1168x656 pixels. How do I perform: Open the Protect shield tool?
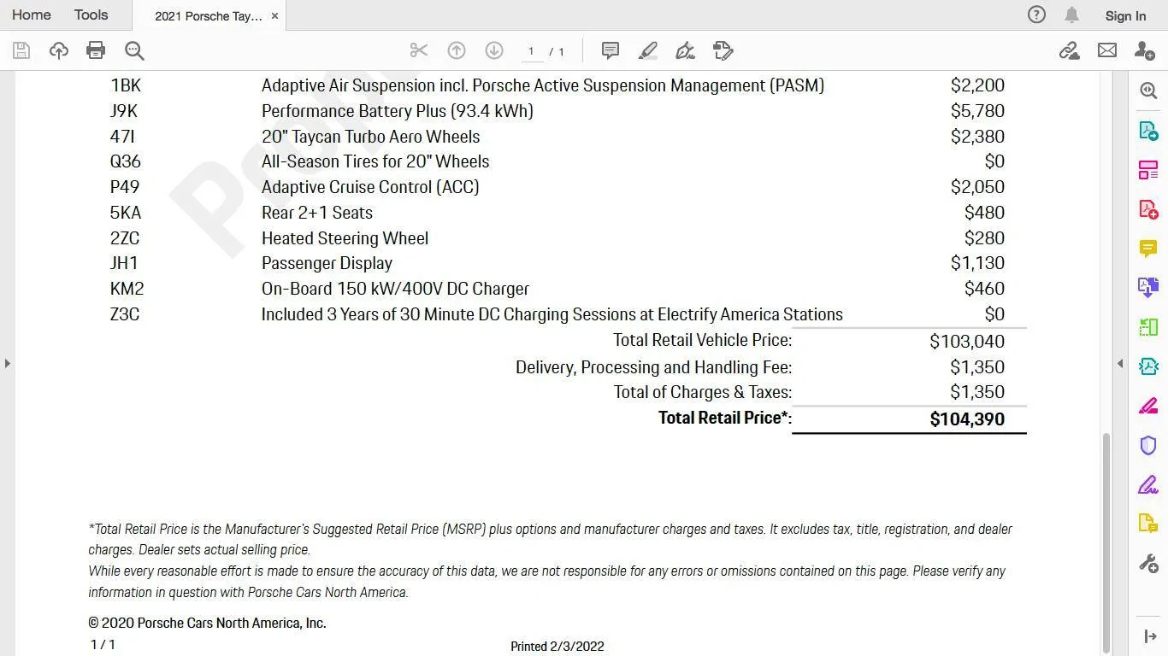tap(1148, 445)
